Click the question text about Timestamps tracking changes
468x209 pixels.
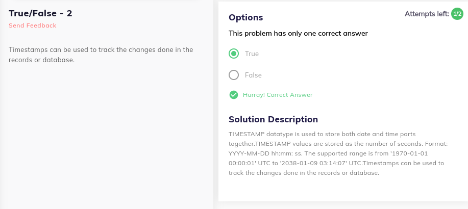pos(101,55)
